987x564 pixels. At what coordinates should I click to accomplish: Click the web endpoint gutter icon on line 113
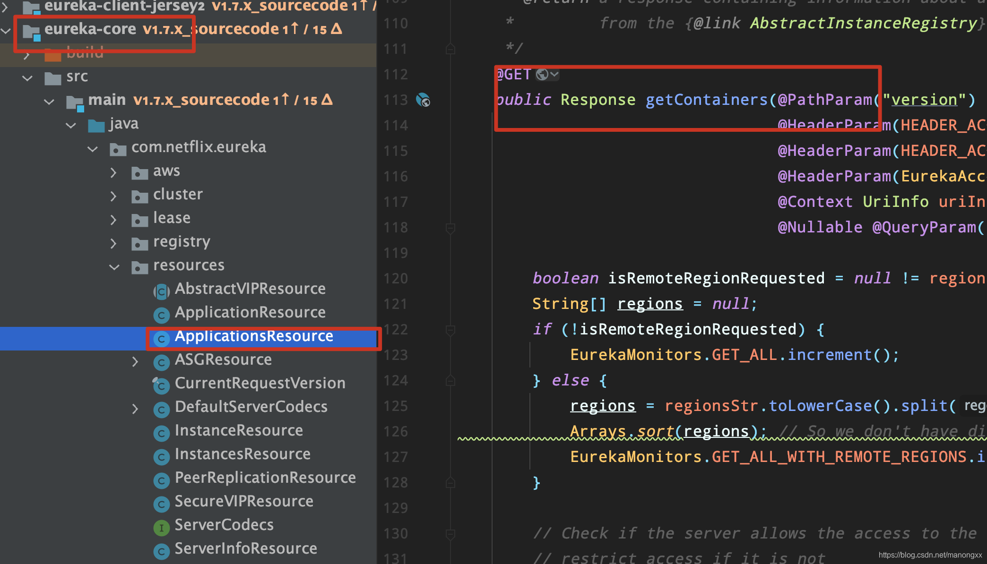point(423,100)
